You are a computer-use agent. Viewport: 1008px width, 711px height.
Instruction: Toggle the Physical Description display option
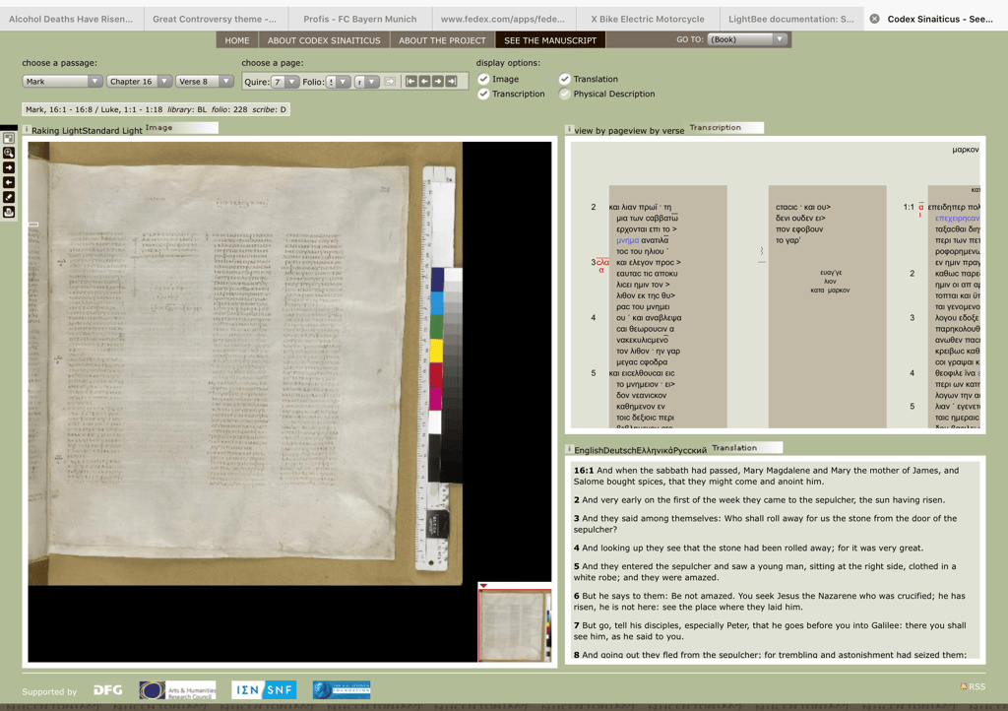pyautogui.click(x=564, y=94)
